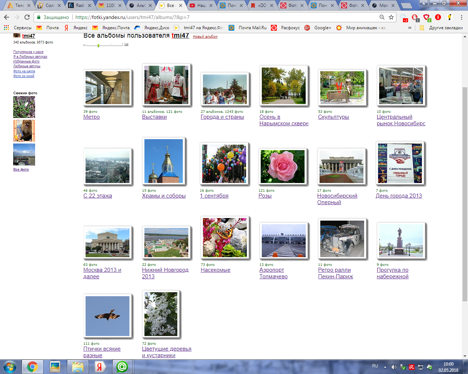The height and width of the screenshot is (374, 468).
Task: Click the browser back arrow
Action: (7, 17)
